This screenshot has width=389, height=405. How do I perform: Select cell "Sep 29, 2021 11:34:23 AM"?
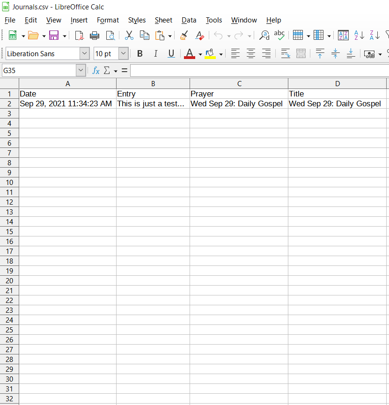68,103
